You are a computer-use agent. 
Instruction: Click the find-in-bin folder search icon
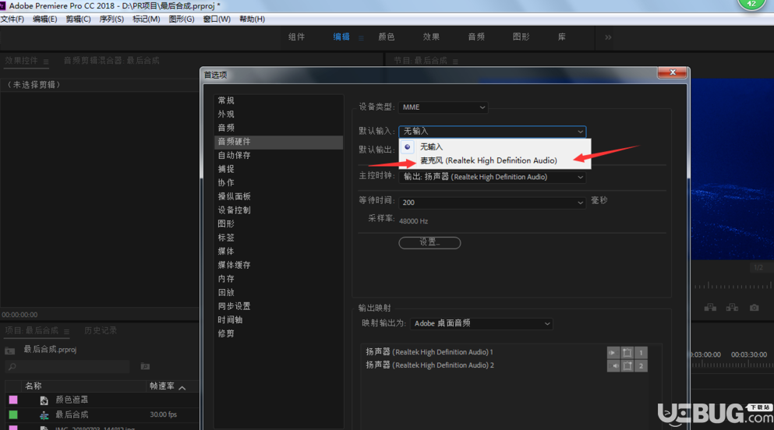point(145,366)
